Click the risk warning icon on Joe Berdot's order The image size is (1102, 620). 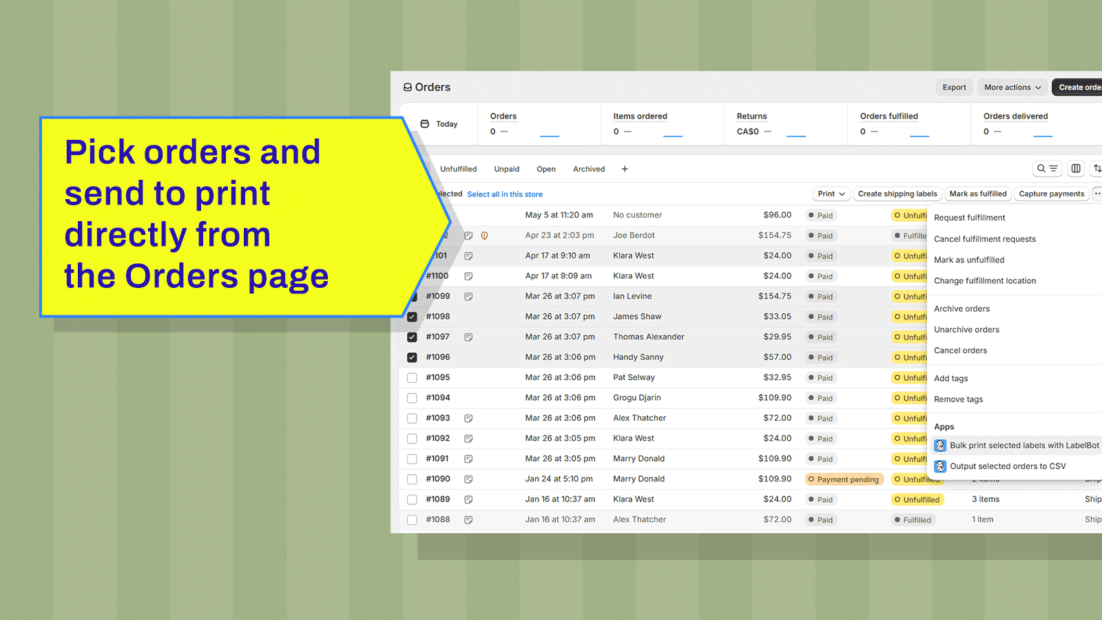click(484, 236)
